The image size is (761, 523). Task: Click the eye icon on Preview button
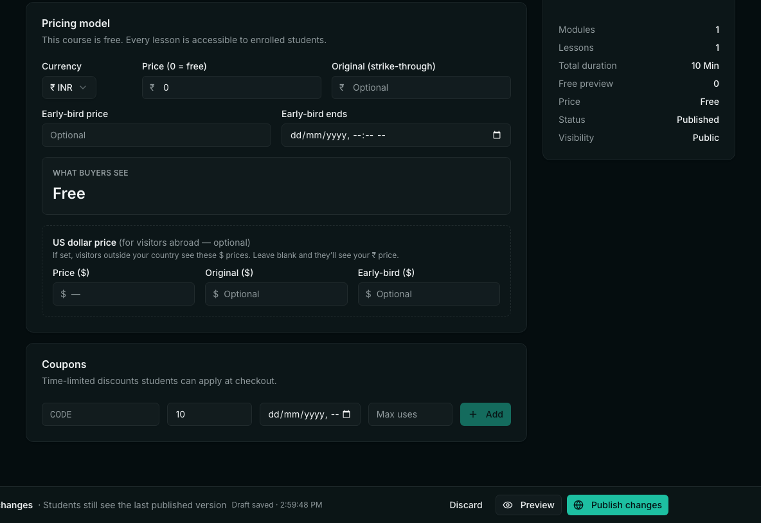click(x=508, y=505)
